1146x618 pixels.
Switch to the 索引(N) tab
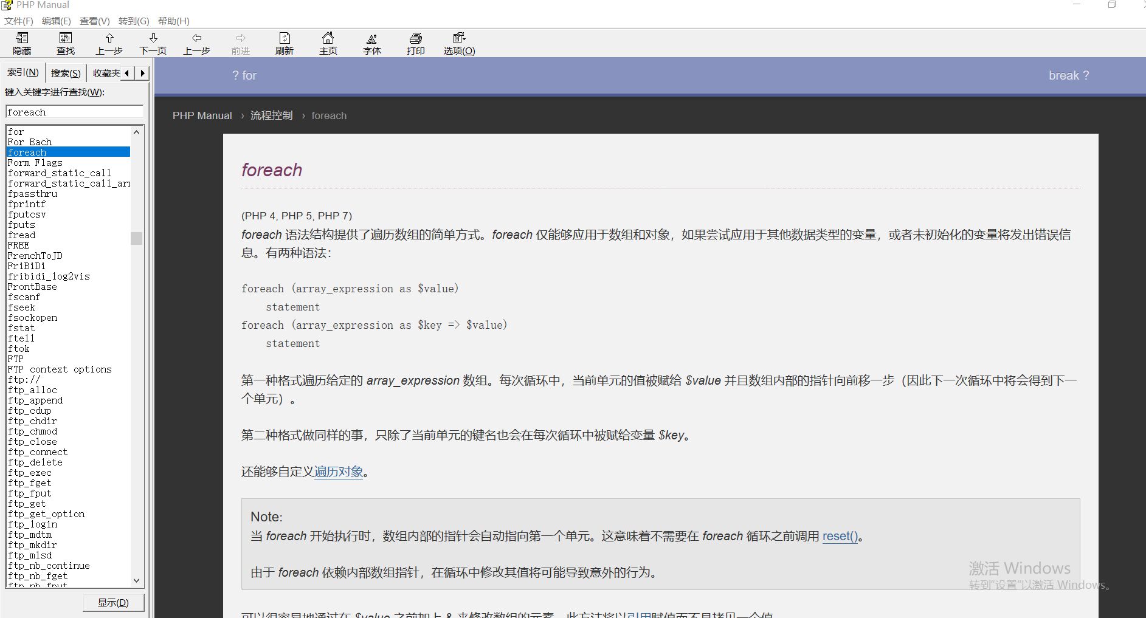click(23, 72)
